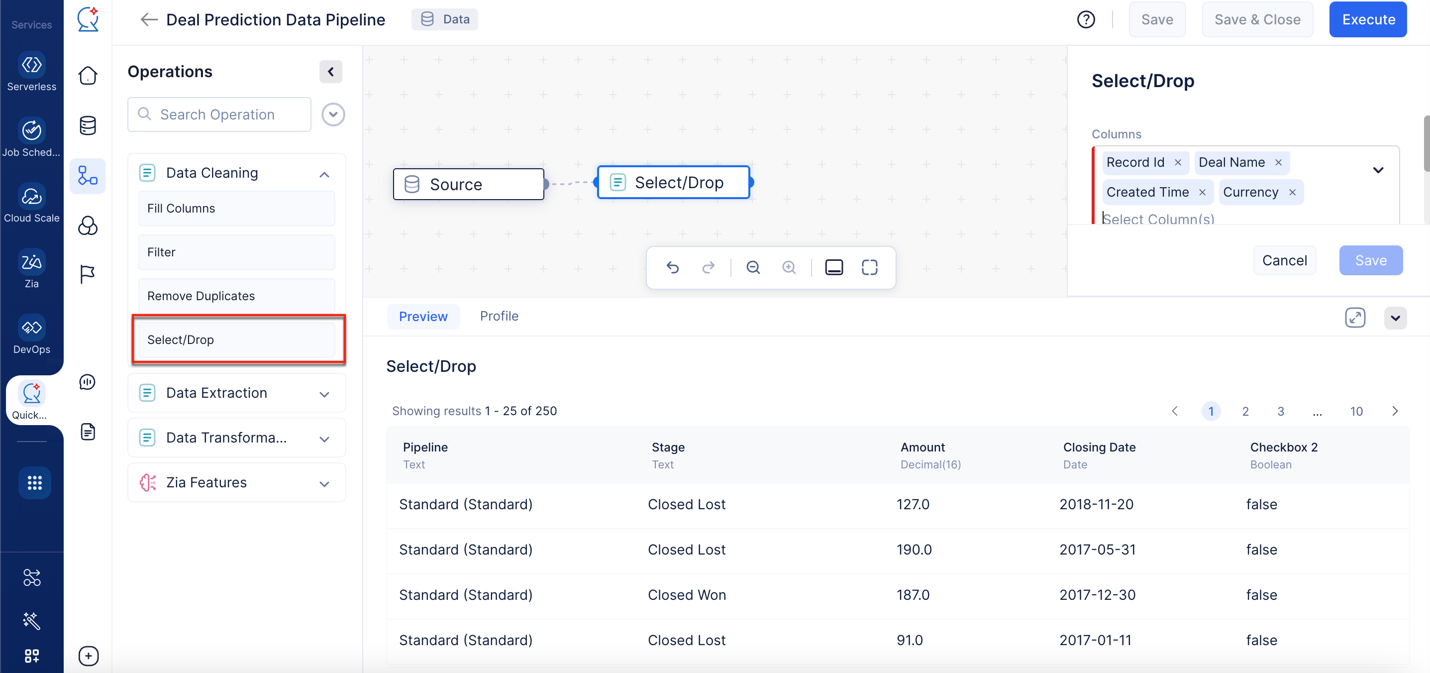Go to results page 2
The height and width of the screenshot is (673, 1430).
(1245, 412)
